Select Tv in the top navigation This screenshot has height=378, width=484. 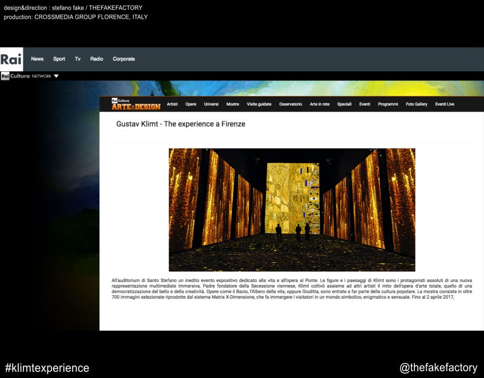pos(78,59)
